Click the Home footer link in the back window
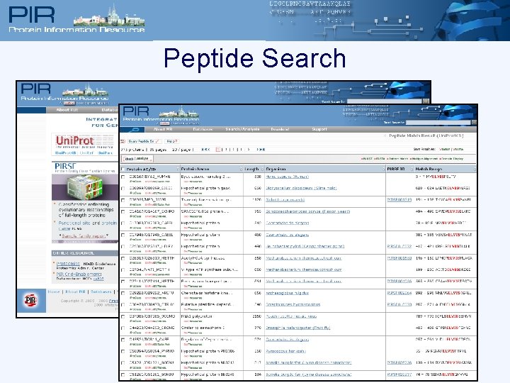 54,292
